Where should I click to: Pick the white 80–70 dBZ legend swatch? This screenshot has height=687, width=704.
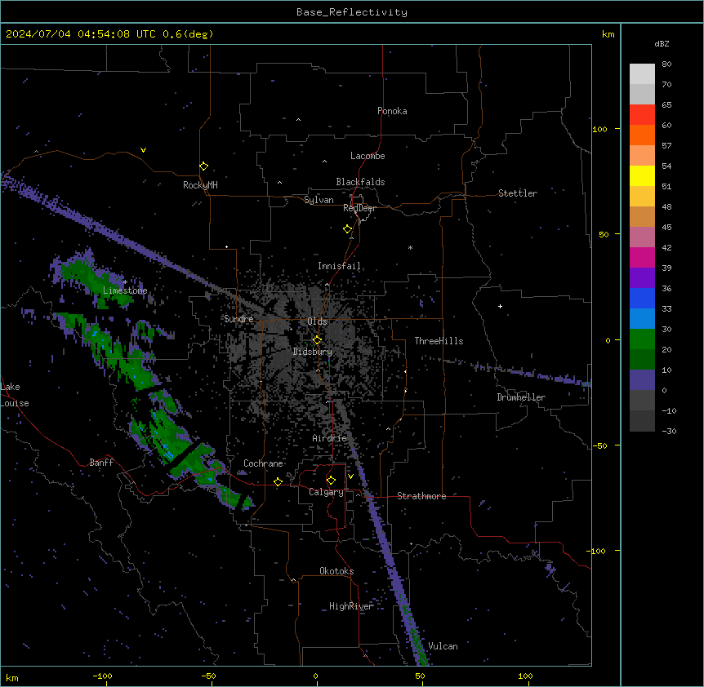click(642, 74)
